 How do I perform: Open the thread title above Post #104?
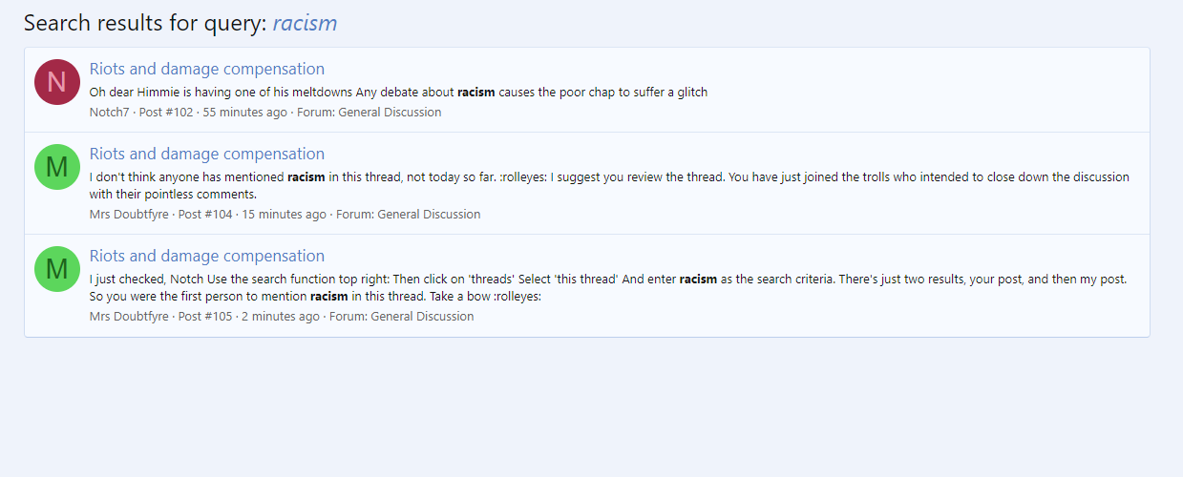207,154
